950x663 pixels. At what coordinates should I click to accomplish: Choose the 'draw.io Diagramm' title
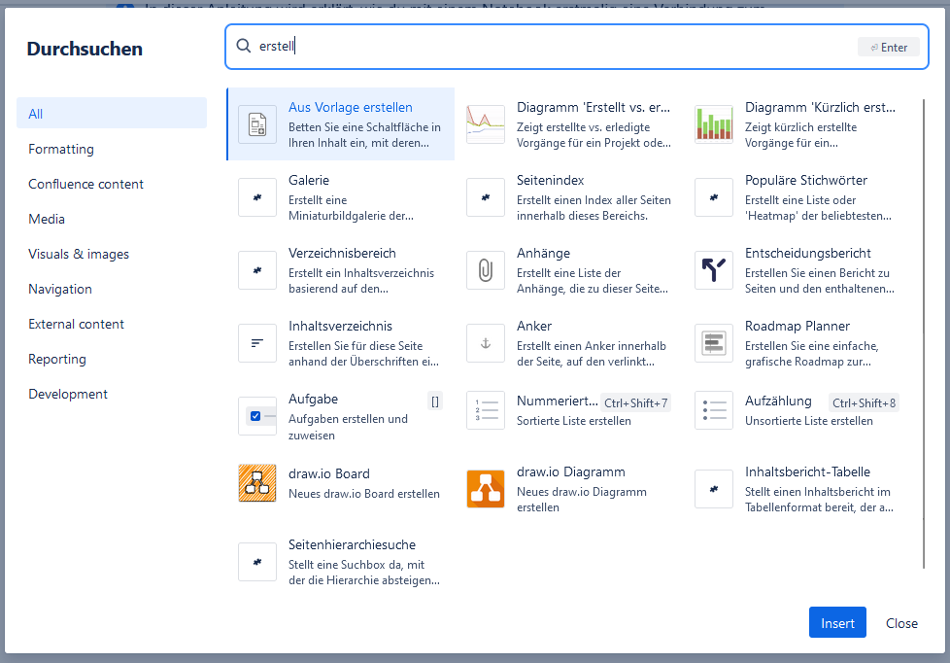click(x=571, y=471)
